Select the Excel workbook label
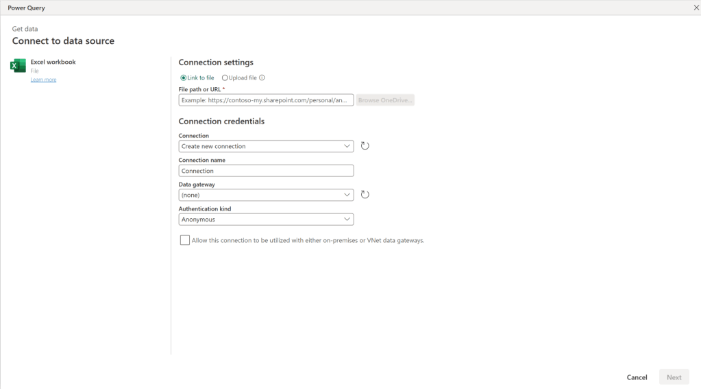 click(x=53, y=62)
